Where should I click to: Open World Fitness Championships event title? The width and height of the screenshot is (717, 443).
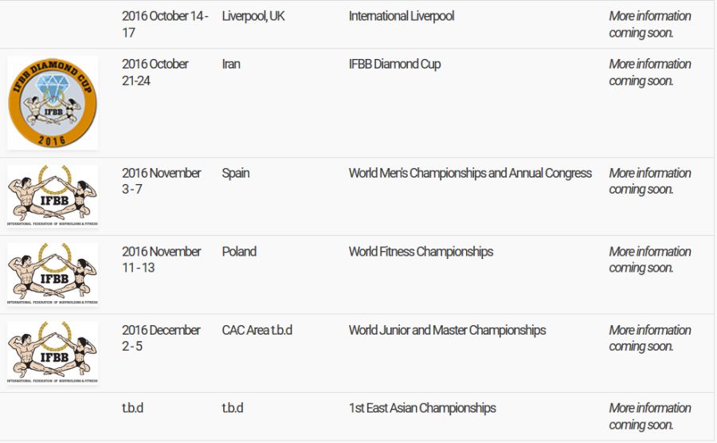(x=421, y=251)
